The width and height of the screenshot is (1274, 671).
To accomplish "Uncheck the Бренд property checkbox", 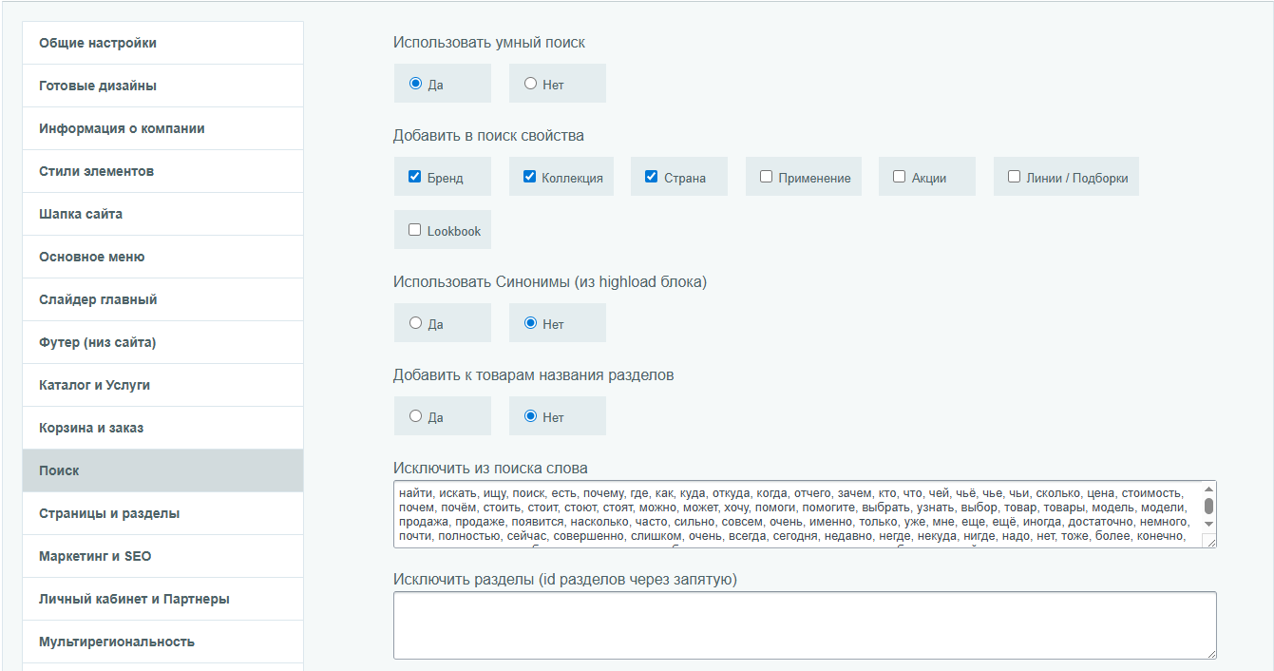I will [415, 177].
